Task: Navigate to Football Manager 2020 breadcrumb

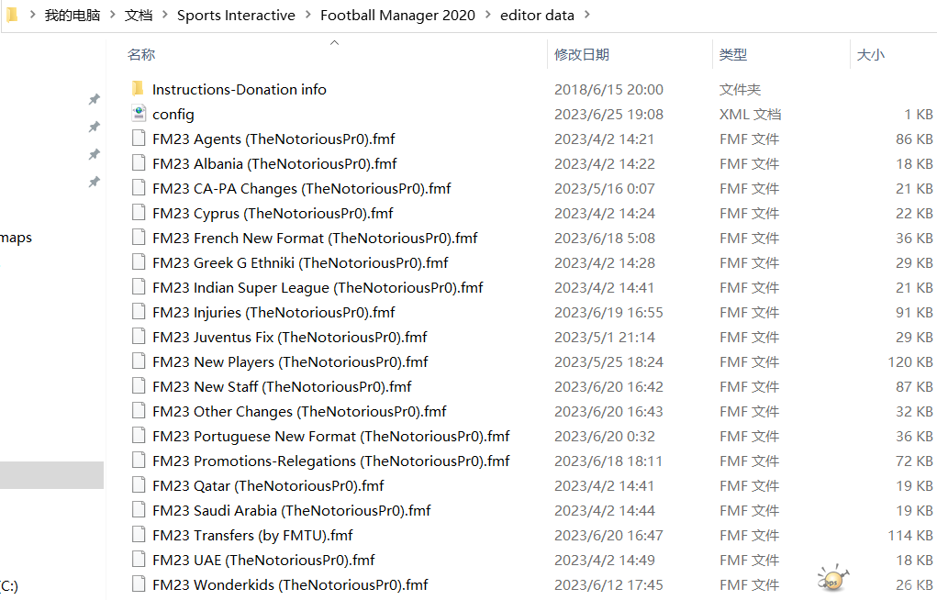Action: tap(398, 15)
